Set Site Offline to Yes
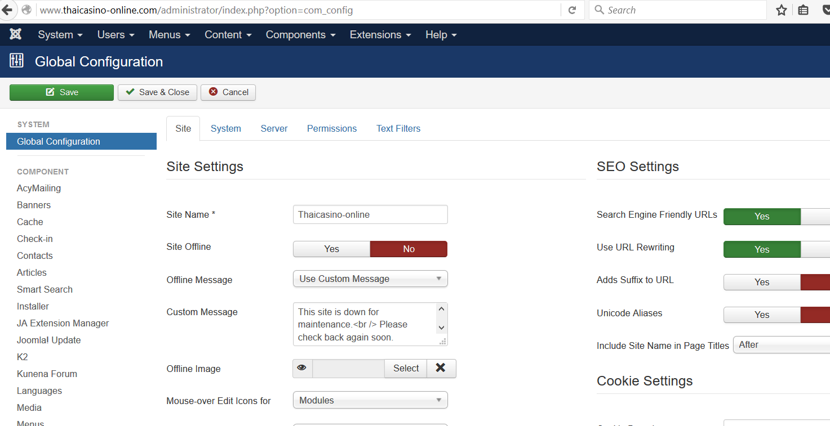This screenshot has width=830, height=426. pos(331,249)
